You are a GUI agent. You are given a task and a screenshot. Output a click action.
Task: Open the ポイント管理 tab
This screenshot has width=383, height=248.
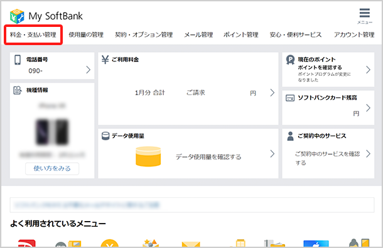(241, 35)
